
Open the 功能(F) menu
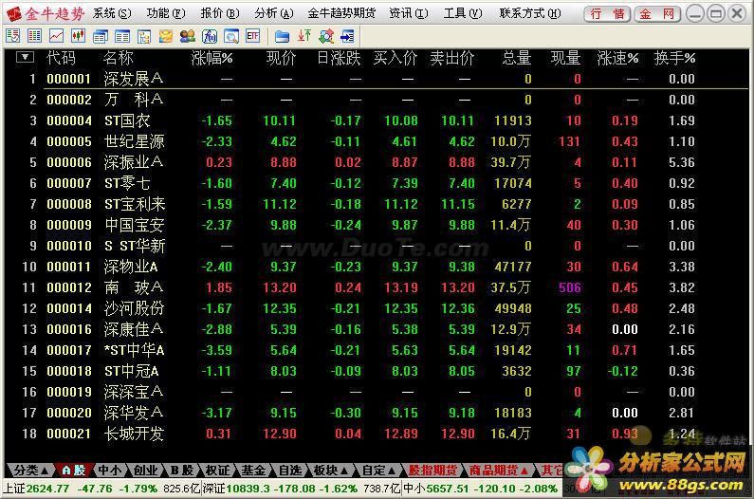[166, 13]
